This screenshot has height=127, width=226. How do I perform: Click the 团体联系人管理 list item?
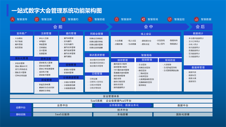click(x=46, y=63)
